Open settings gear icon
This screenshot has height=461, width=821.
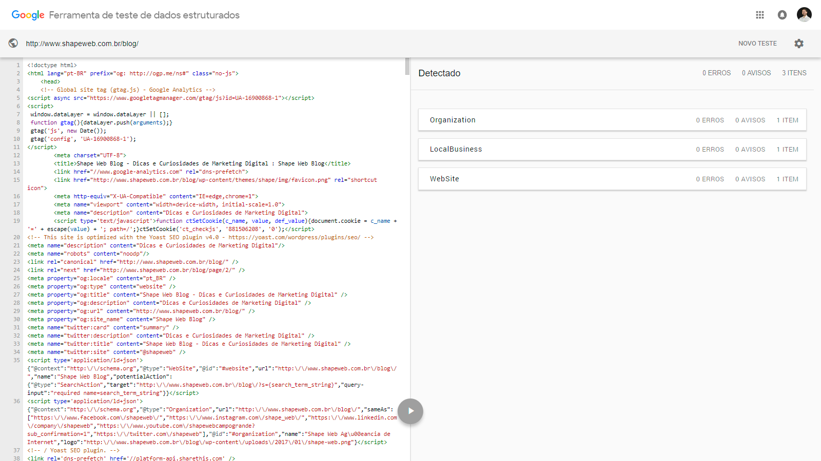pos(799,44)
